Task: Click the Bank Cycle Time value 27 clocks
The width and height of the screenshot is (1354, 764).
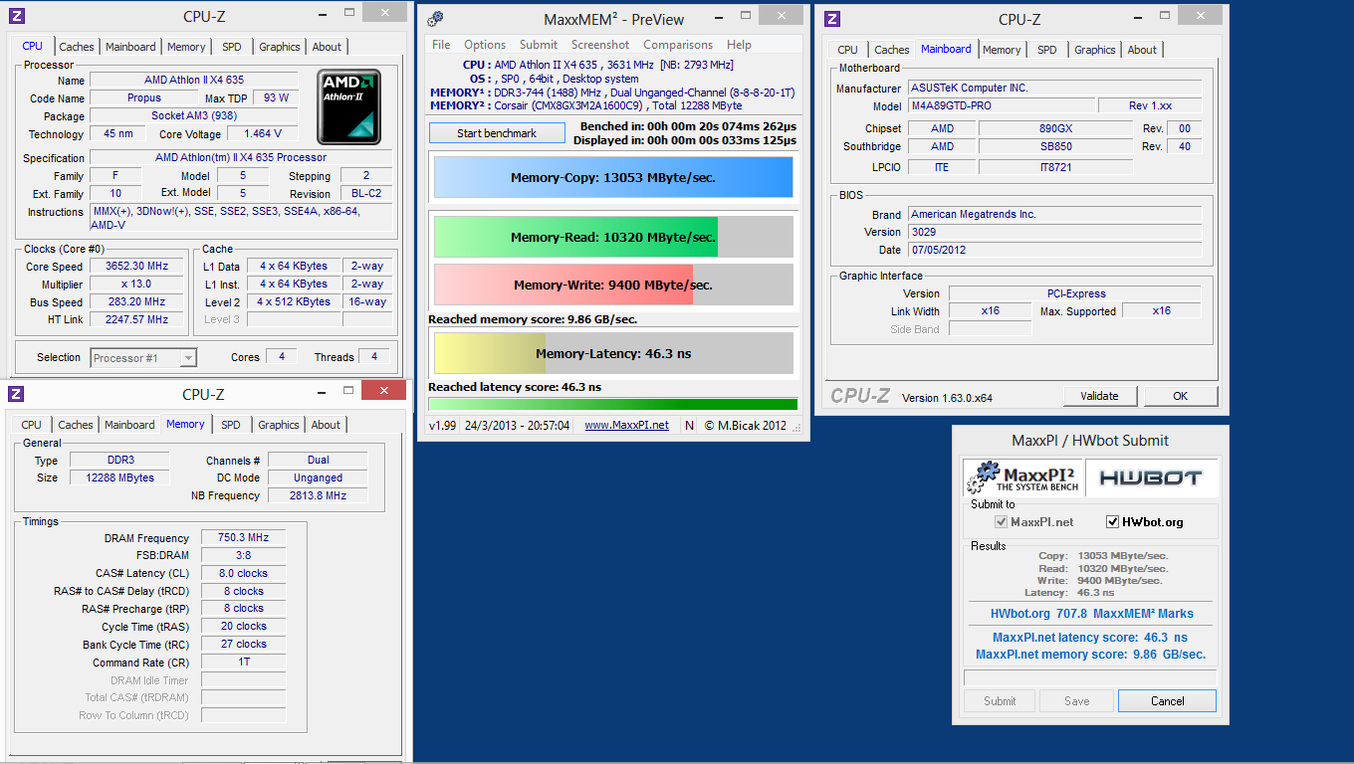Action: pyautogui.click(x=243, y=644)
